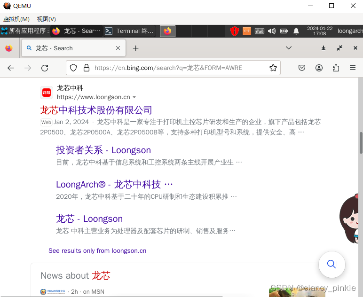Click the cartoon girl chat mascot
The width and height of the screenshot is (363, 297).
349,219
